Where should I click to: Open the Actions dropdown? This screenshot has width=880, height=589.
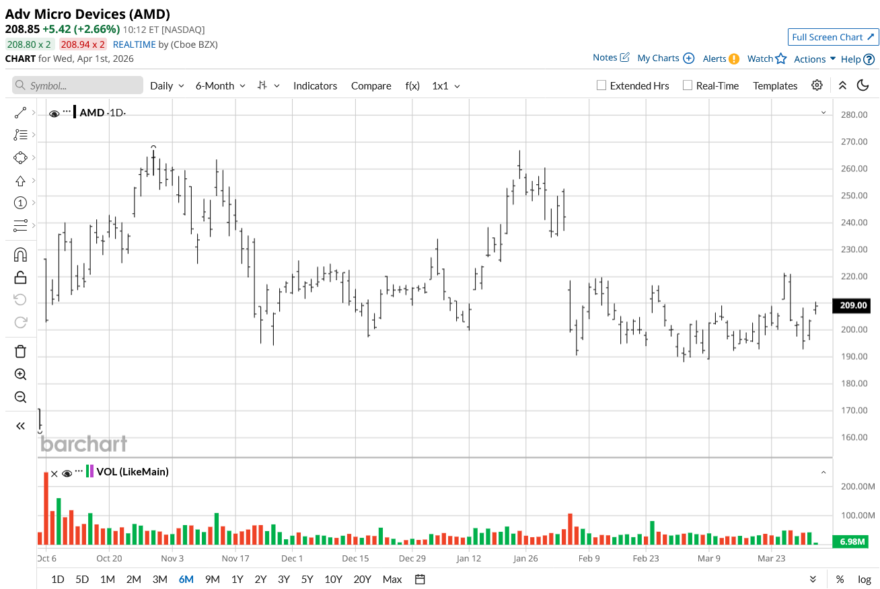click(x=815, y=59)
